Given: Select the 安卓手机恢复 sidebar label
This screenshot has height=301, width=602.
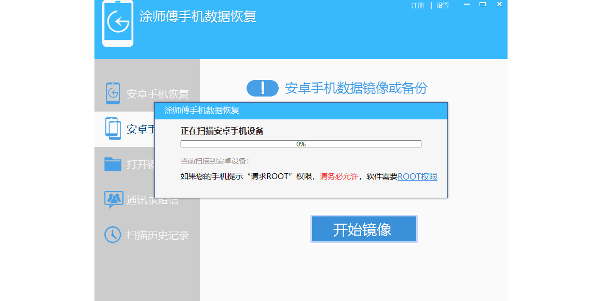Looking at the screenshot, I should [158, 94].
